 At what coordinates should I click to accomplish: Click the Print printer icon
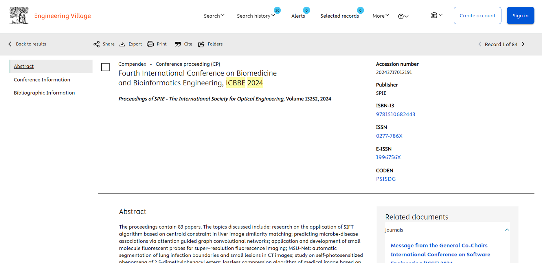[x=150, y=44]
